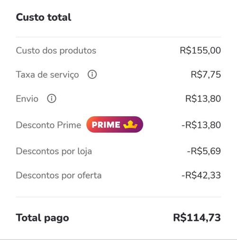Tap the Descontos por loja row label
Screen dimensions: 237x240
click(x=54, y=151)
